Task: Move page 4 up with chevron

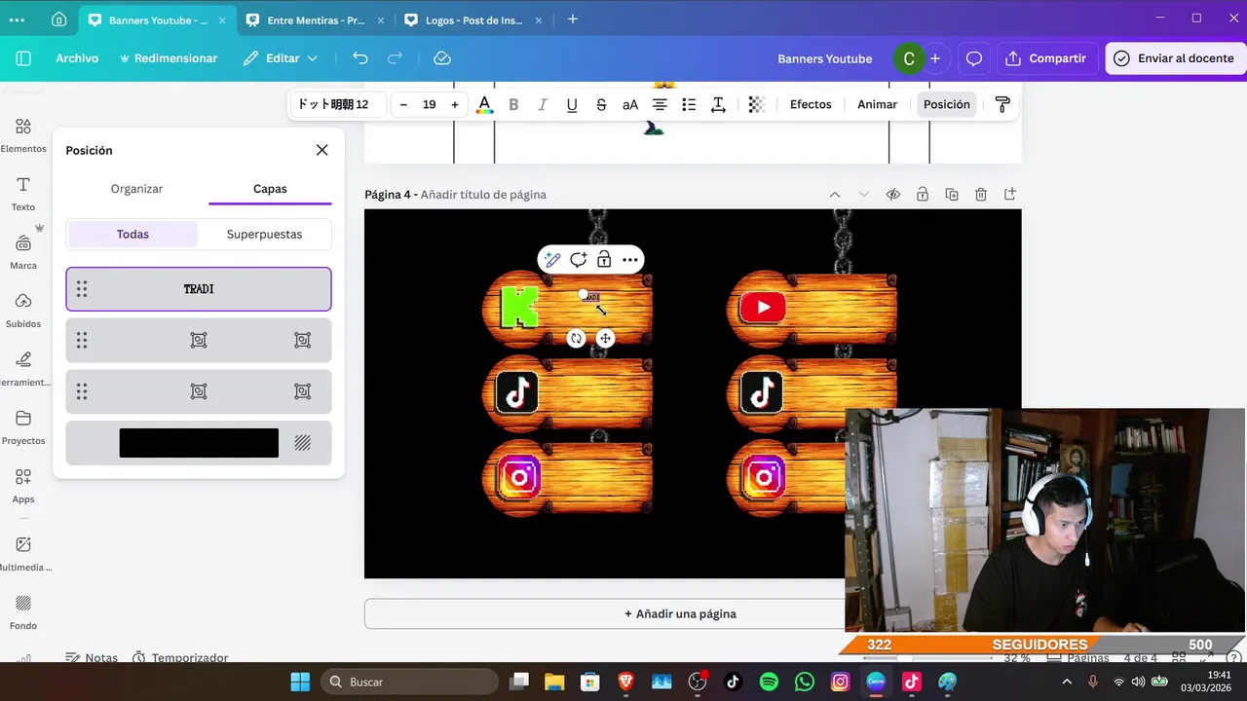Action: point(835,195)
